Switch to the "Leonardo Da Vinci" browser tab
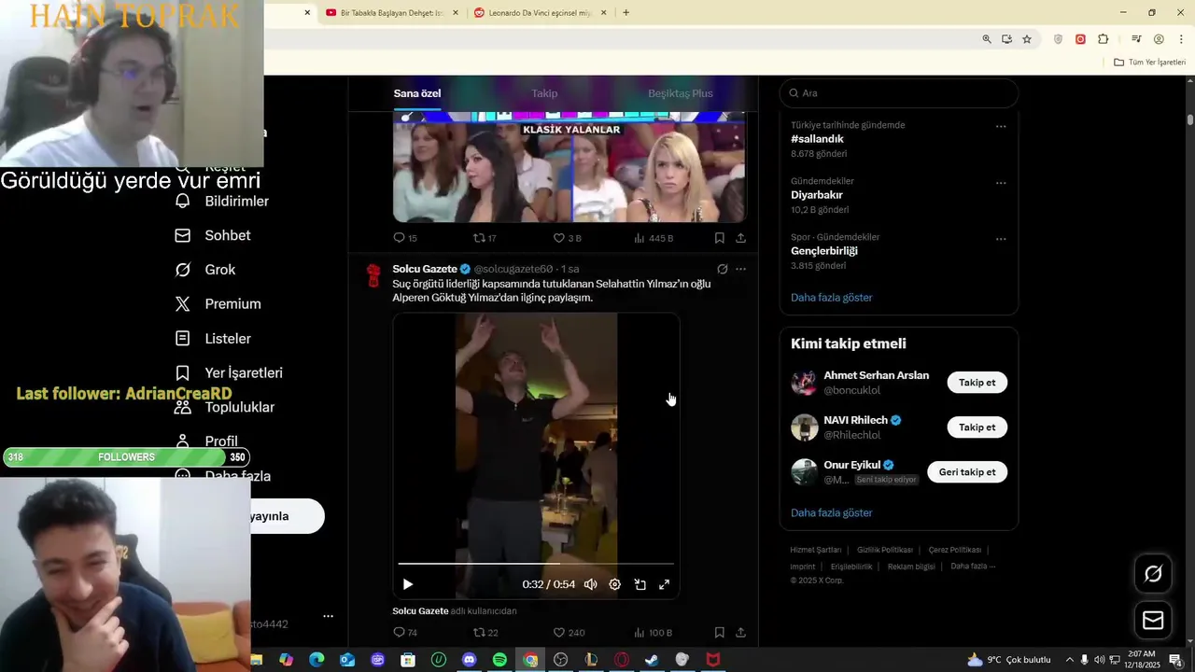The height and width of the screenshot is (672, 1195). point(540,13)
